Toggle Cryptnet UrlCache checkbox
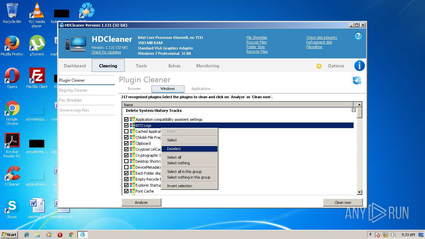 [126, 149]
